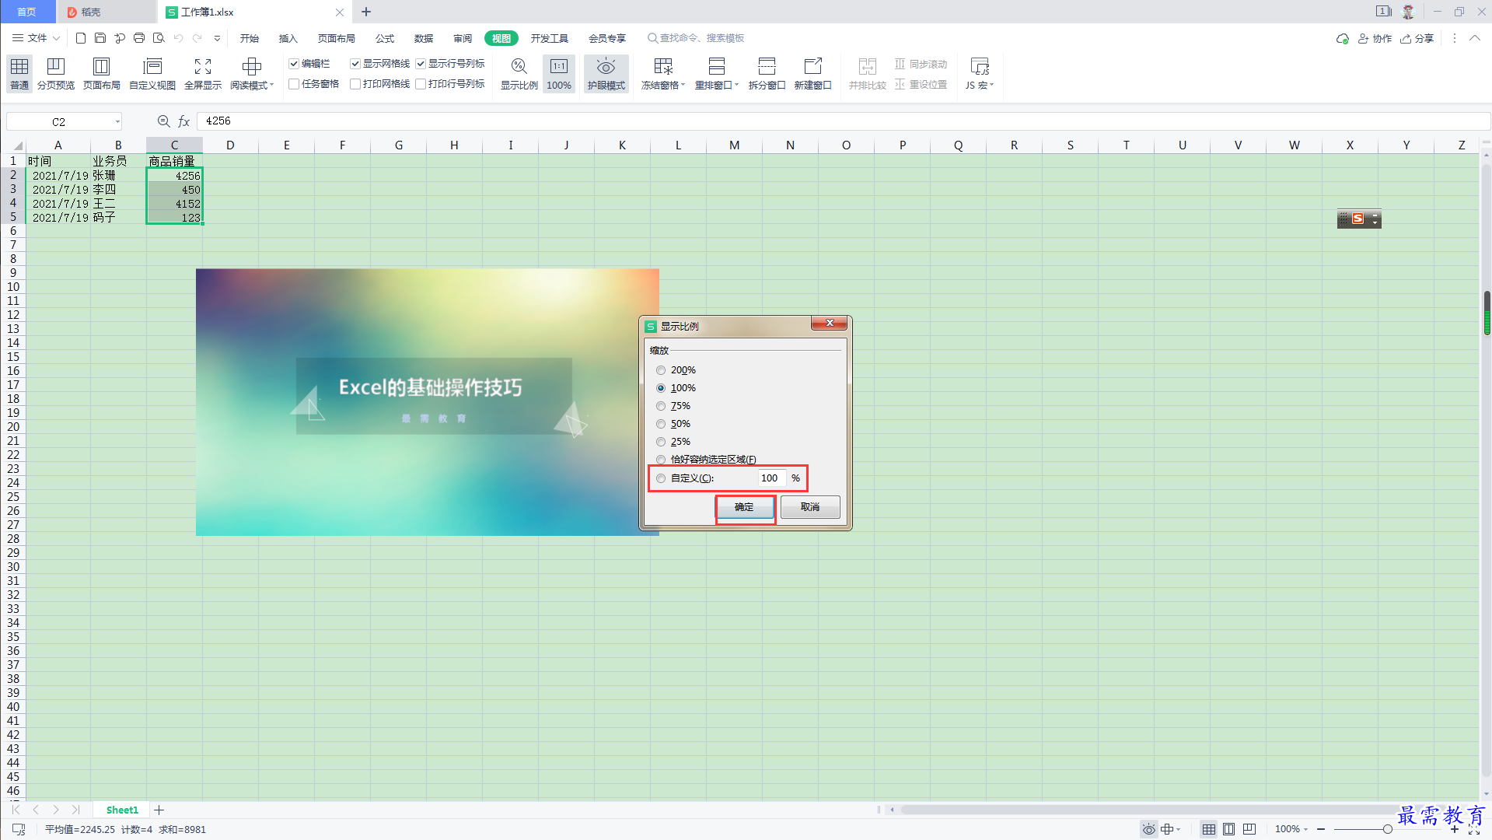Click the fx insert function icon
Screen dimensions: 1492x840
click(x=184, y=121)
